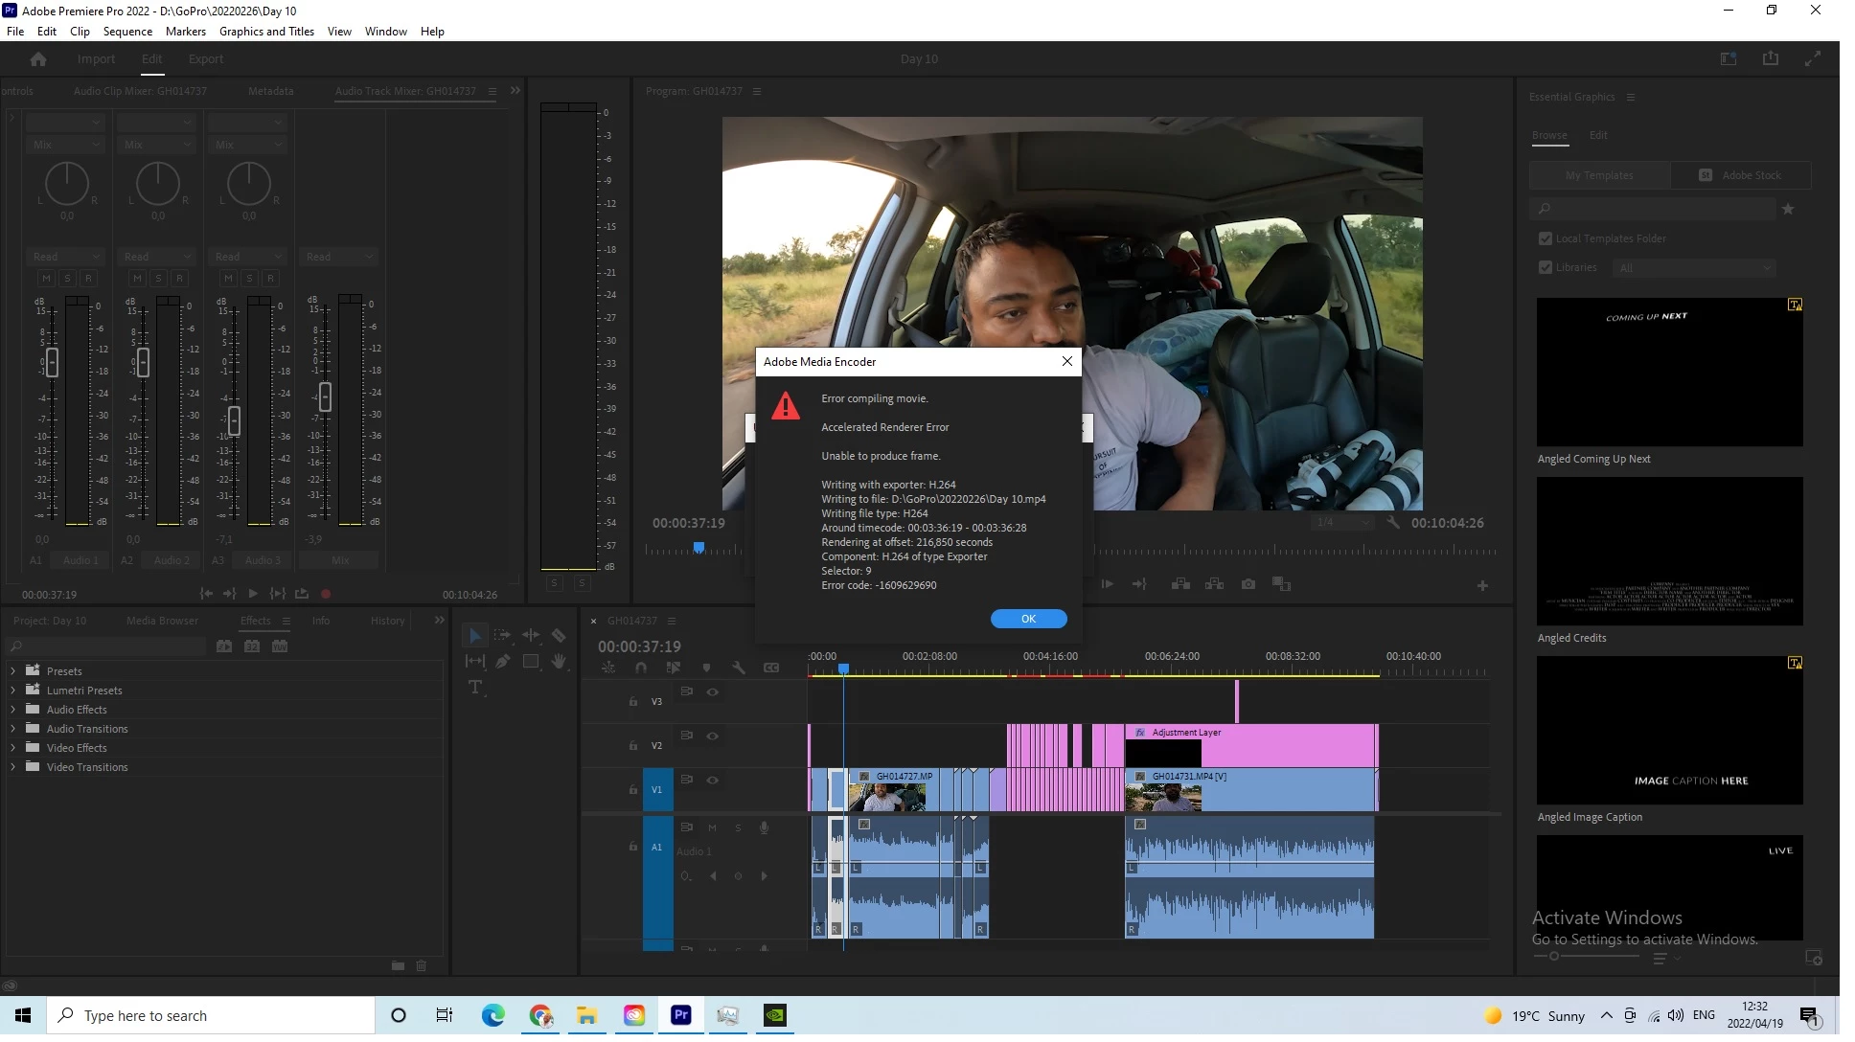The image size is (1855, 1042).
Task: Select the Type tool
Action: pyautogui.click(x=475, y=687)
